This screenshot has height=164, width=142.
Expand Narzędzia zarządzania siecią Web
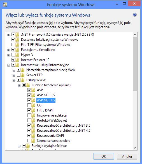click(x=14, y=70)
